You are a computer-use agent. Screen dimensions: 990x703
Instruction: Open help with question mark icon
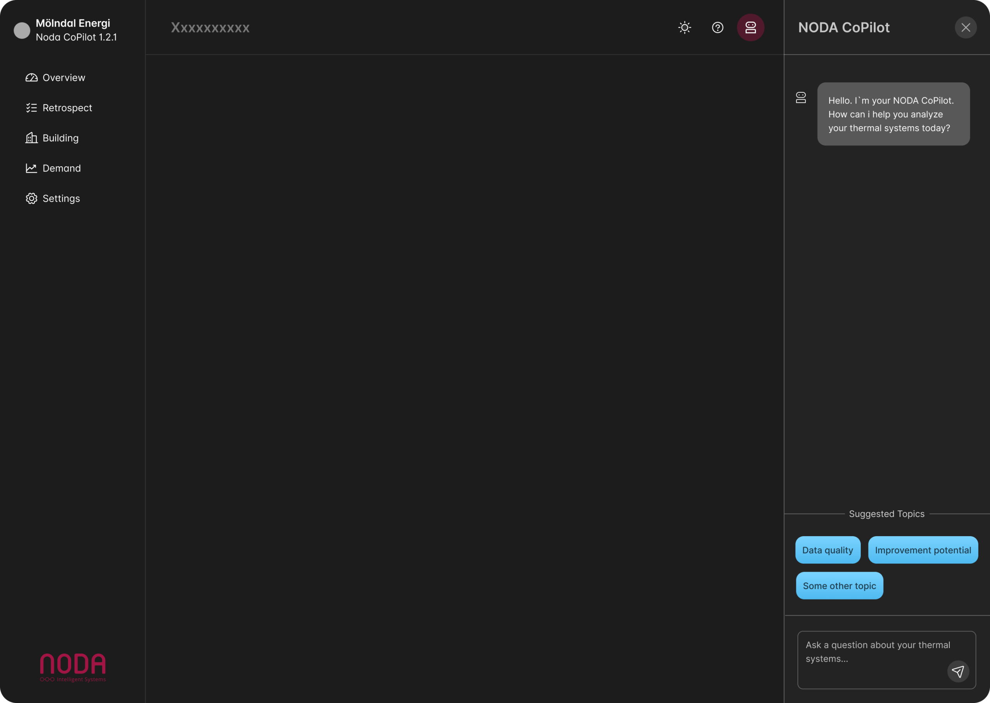tap(717, 28)
